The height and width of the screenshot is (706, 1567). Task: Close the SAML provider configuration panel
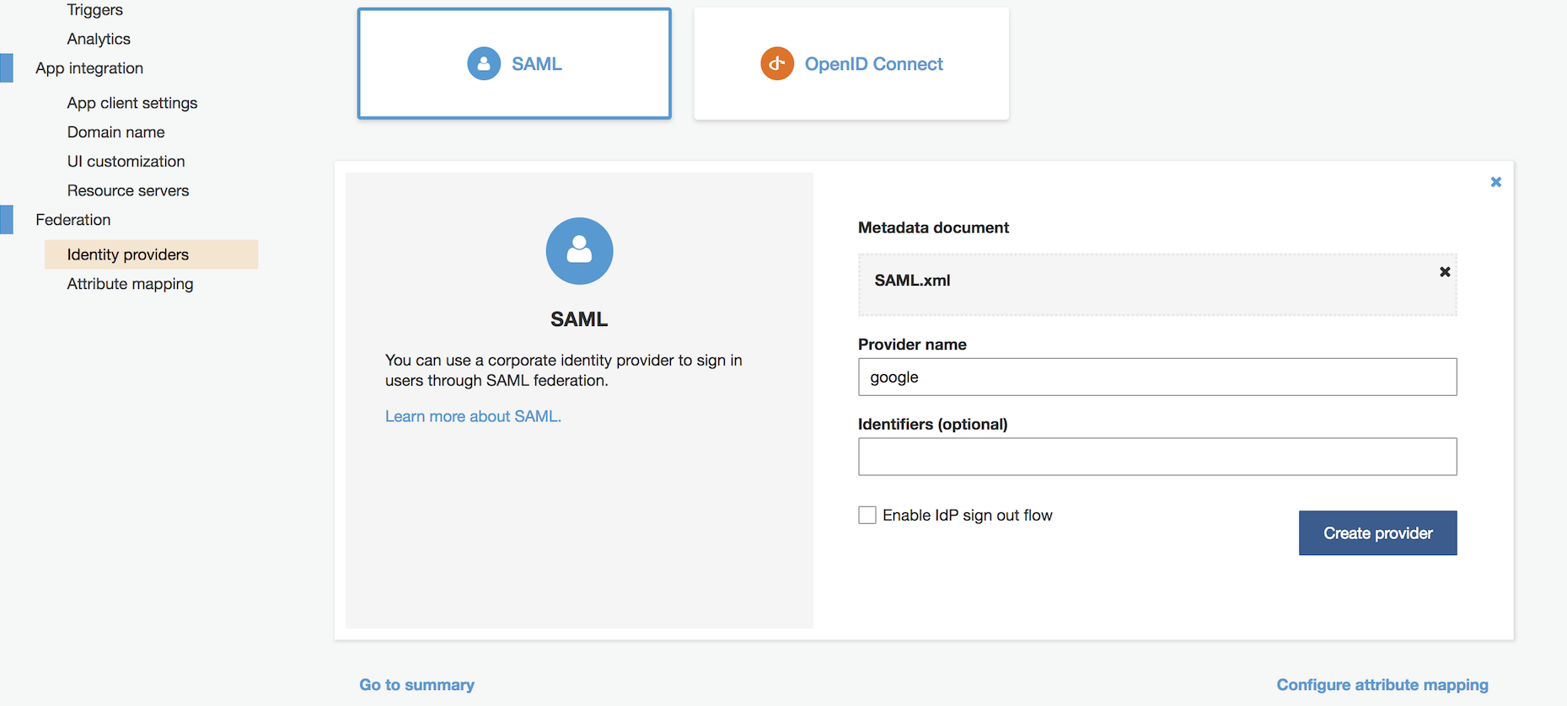tap(1495, 181)
